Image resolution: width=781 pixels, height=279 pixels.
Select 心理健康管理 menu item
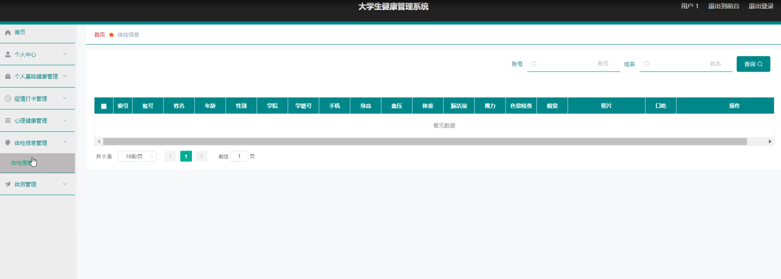tap(38, 121)
